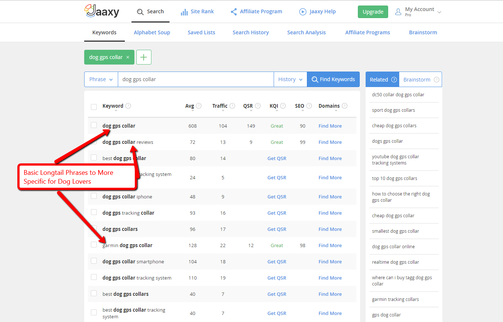The image size is (503, 322).
Task: Open the Search Analysis tab
Action: tap(307, 32)
